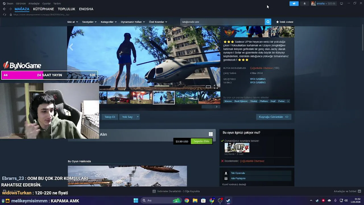Open the Görünüm menu
The height and width of the screenshot is (205, 364).
pos(21,3)
